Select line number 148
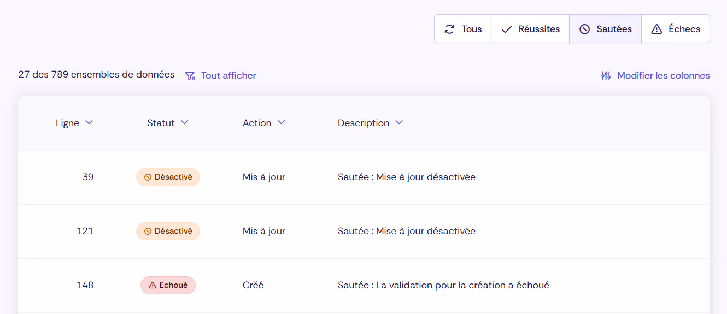This screenshot has height=314, width=727. click(x=85, y=285)
